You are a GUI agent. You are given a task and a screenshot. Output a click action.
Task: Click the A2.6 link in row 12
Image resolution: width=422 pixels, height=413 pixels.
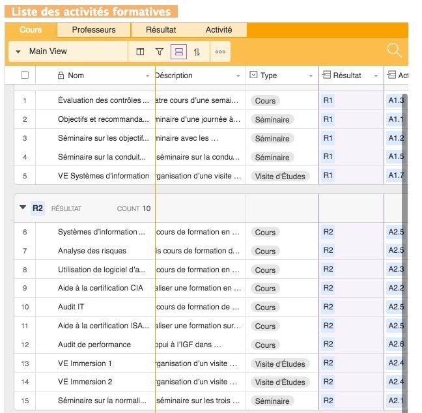(396, 344)
